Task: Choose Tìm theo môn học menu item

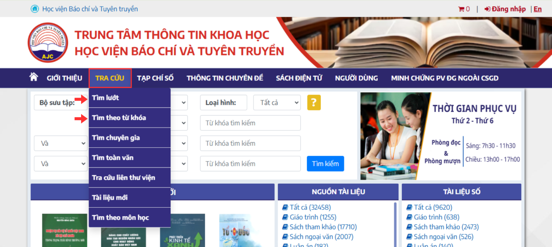Action: pos(130,217)
